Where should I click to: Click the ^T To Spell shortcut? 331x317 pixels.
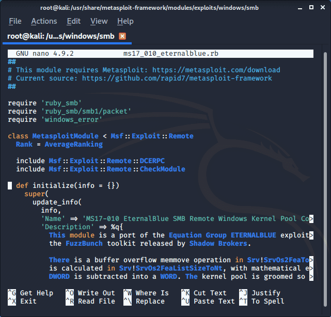262,301
